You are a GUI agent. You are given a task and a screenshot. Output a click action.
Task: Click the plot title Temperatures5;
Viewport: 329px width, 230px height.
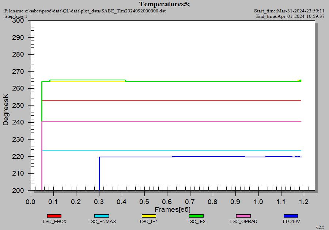click(164, 4)
